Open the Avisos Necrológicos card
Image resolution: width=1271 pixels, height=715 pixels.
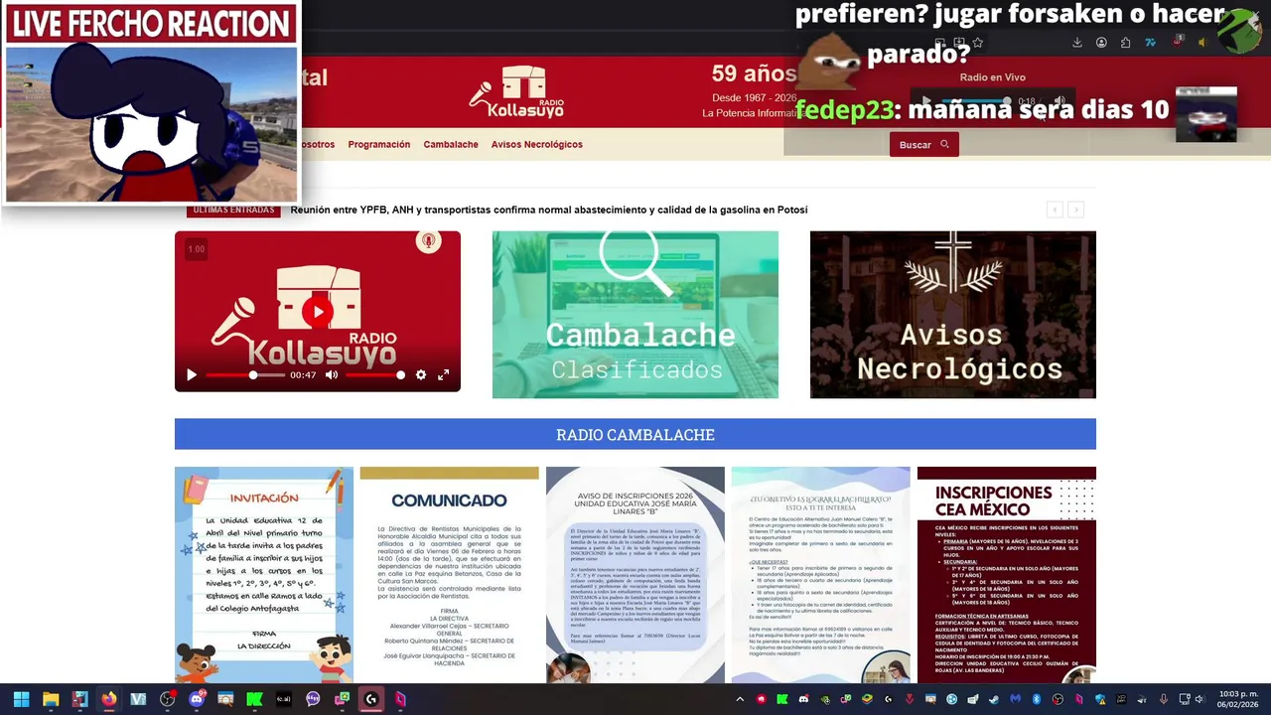pyautogui.click(x=953, y=315)
